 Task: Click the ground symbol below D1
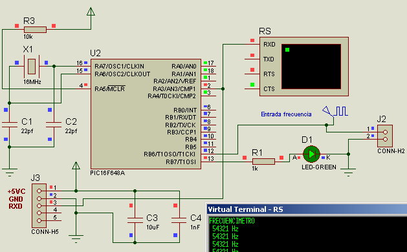348,173
